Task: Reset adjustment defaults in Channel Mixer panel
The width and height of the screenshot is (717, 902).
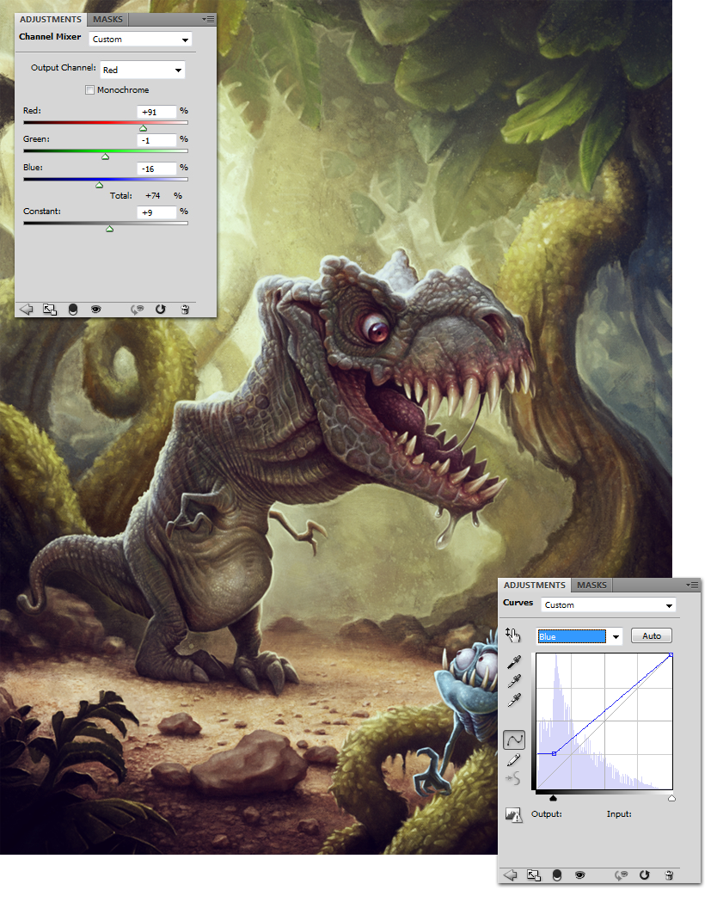Action: [x=161, y=310]
